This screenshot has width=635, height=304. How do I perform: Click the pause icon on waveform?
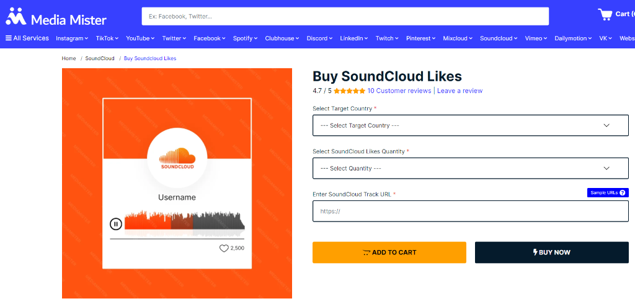click(116, 224)
